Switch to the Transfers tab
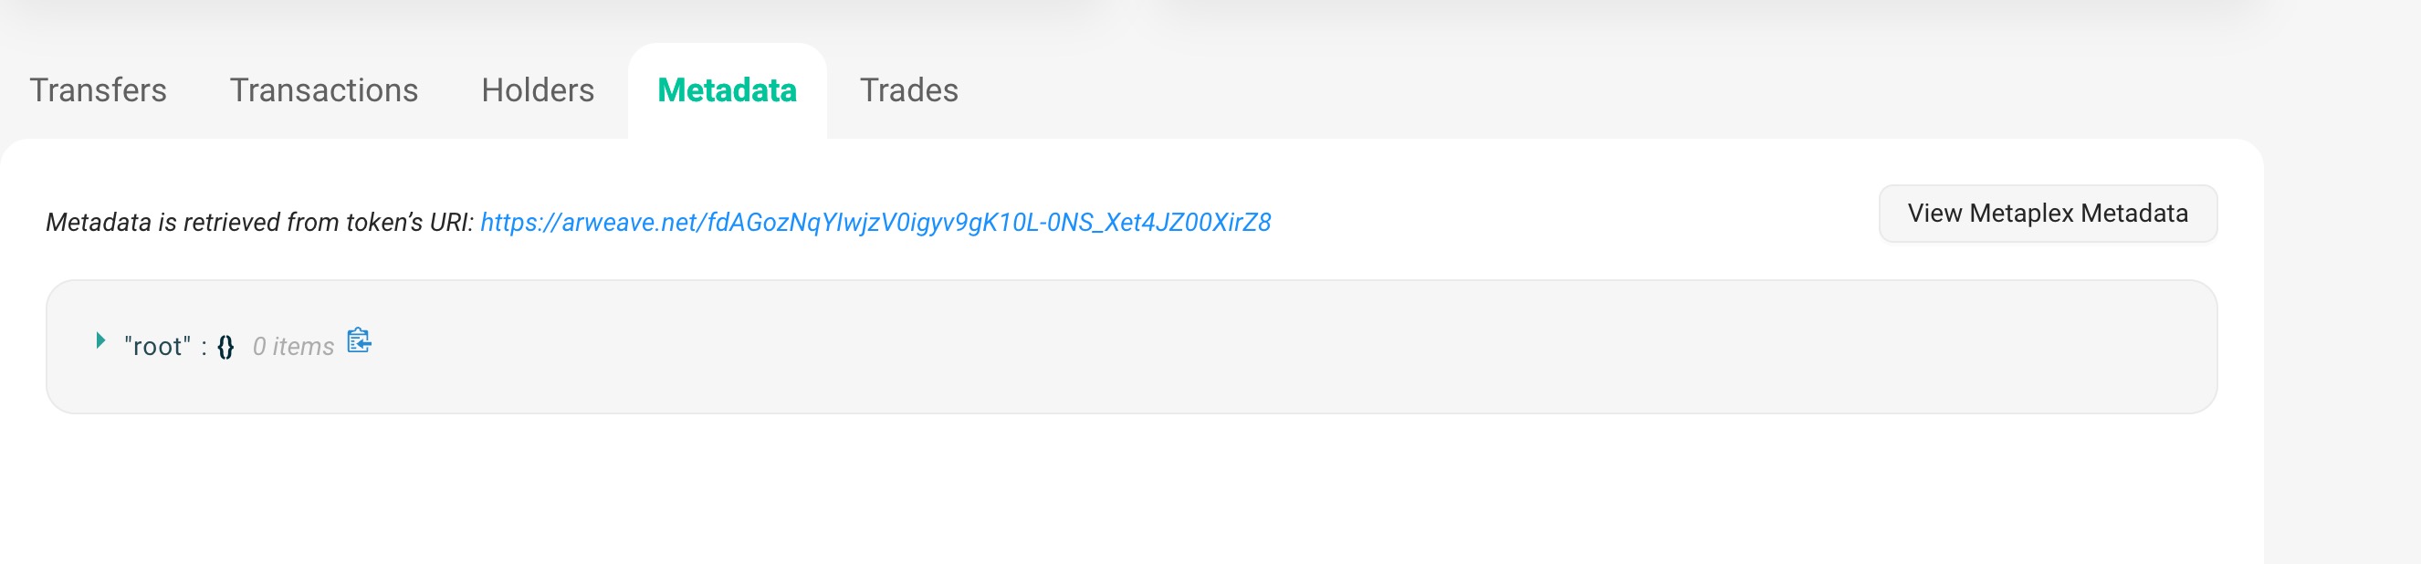The height and width of the screenshot is (564, 2421). point(97,90)
